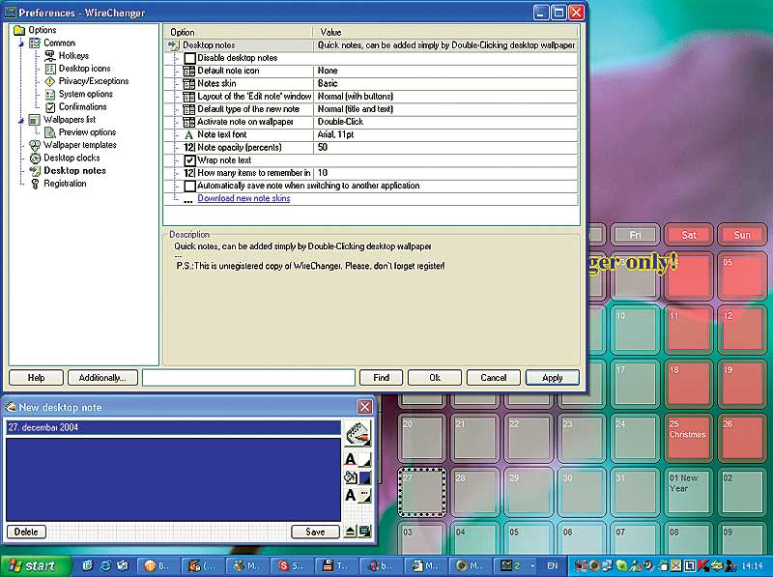The image size is (773, 577).
Task: Click Save in New desktop note
Action: pyautogui.click(x=315, y=532)
